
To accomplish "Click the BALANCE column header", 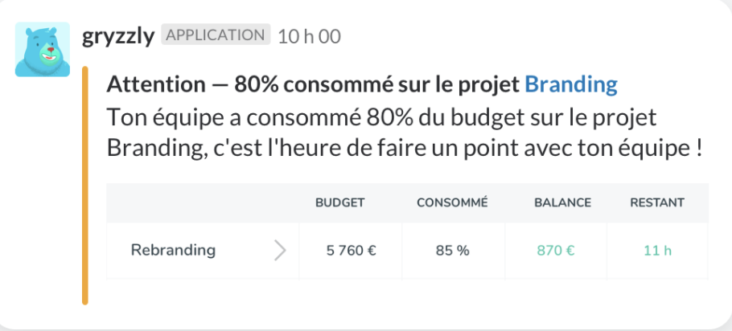I will (x=562, y=203).
